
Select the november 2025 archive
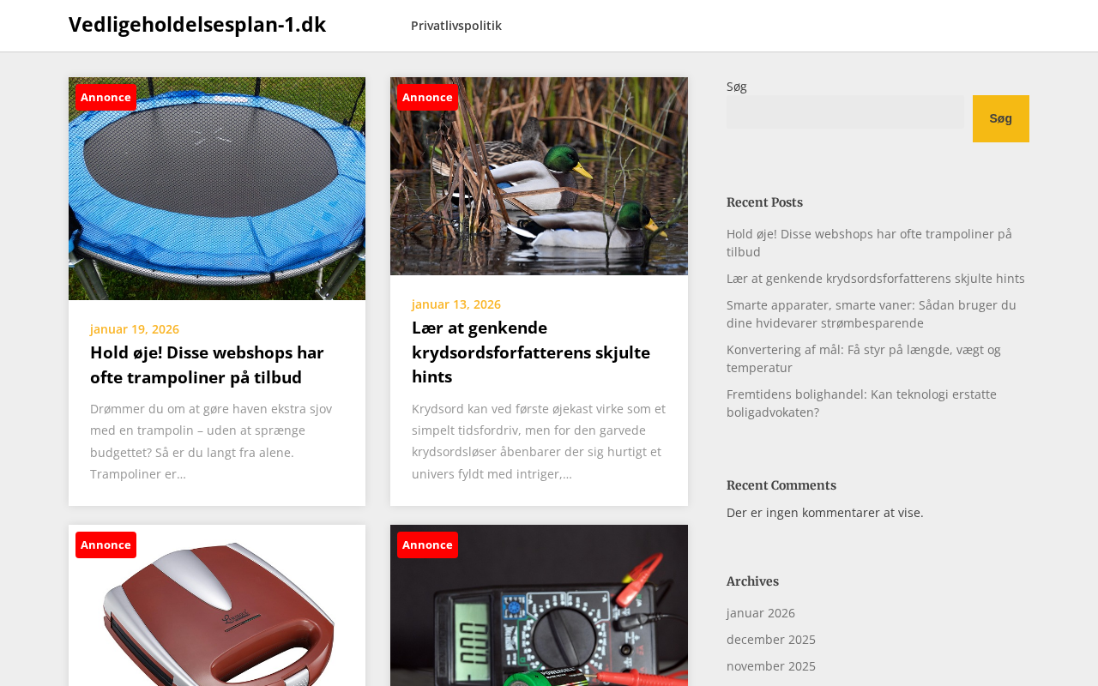(x=771, y=666)
